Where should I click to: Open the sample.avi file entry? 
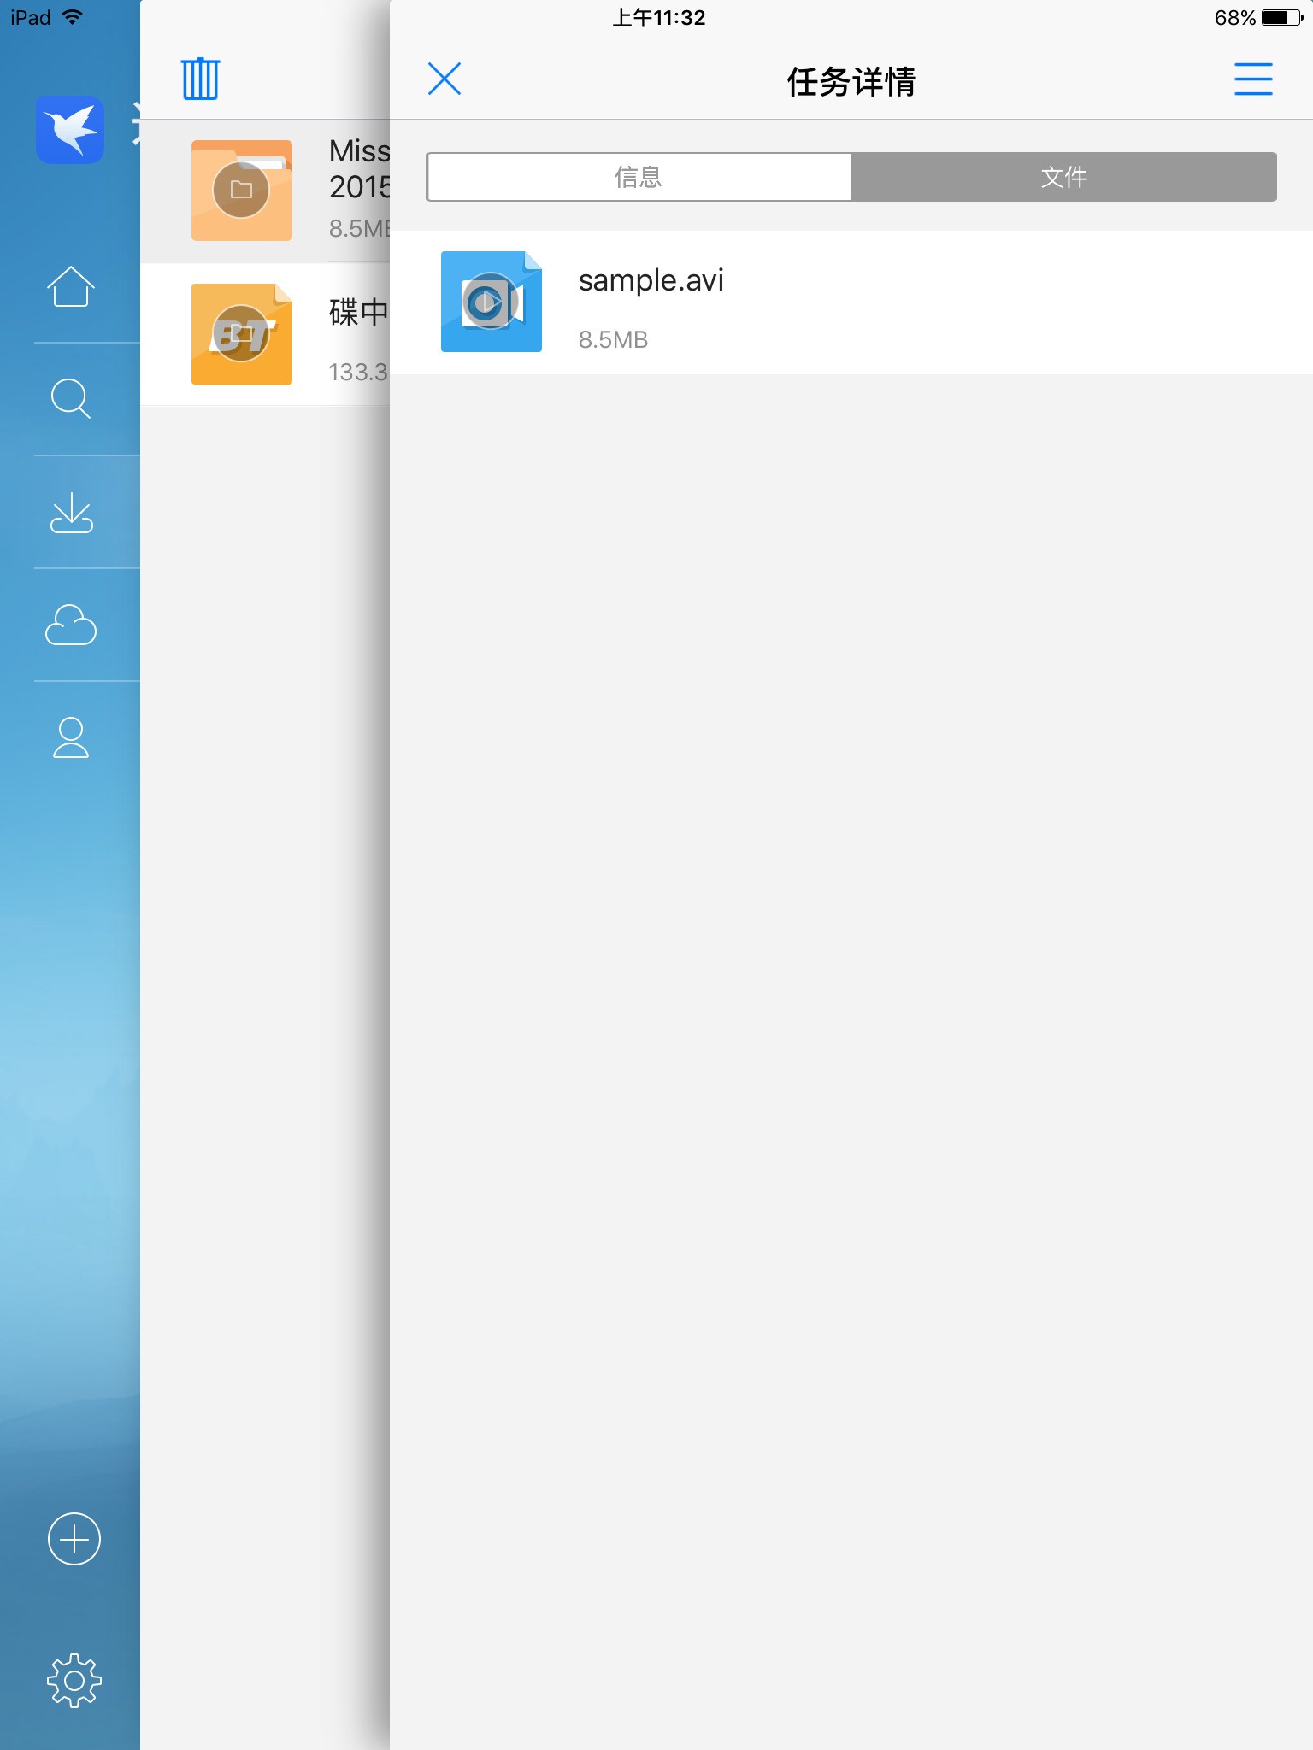pos(851,302)
